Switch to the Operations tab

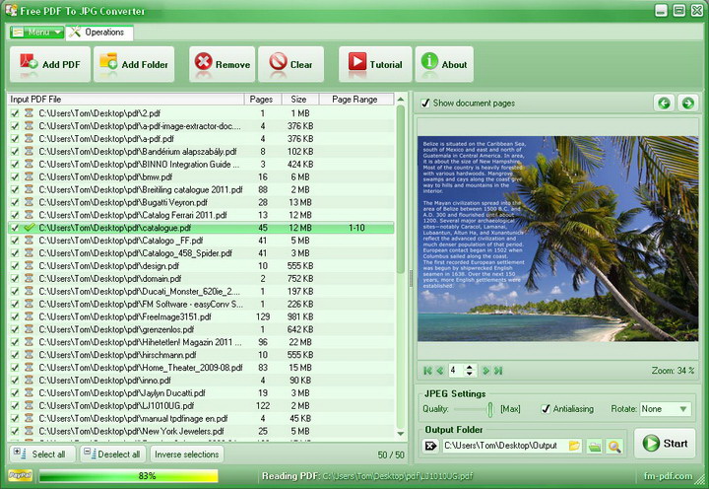pyautogui.click(x=98, y=33)
